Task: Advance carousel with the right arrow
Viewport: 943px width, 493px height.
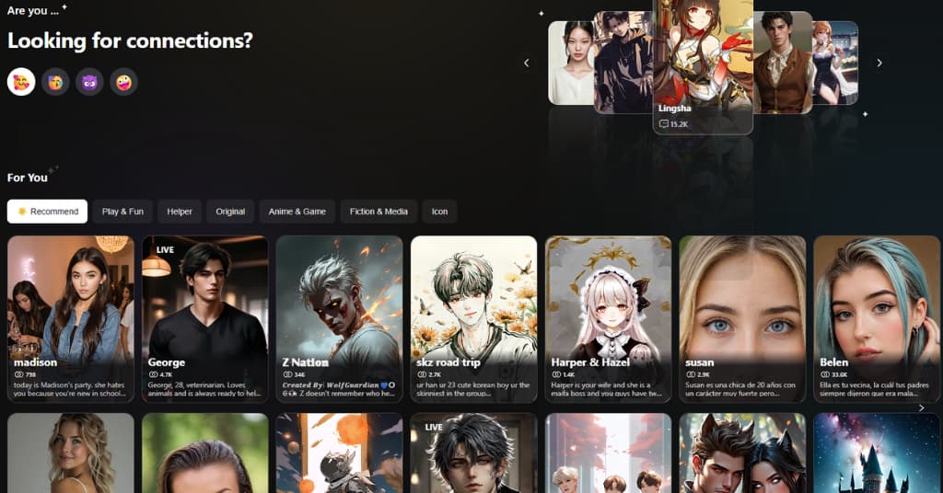Action: pos(879,63)
